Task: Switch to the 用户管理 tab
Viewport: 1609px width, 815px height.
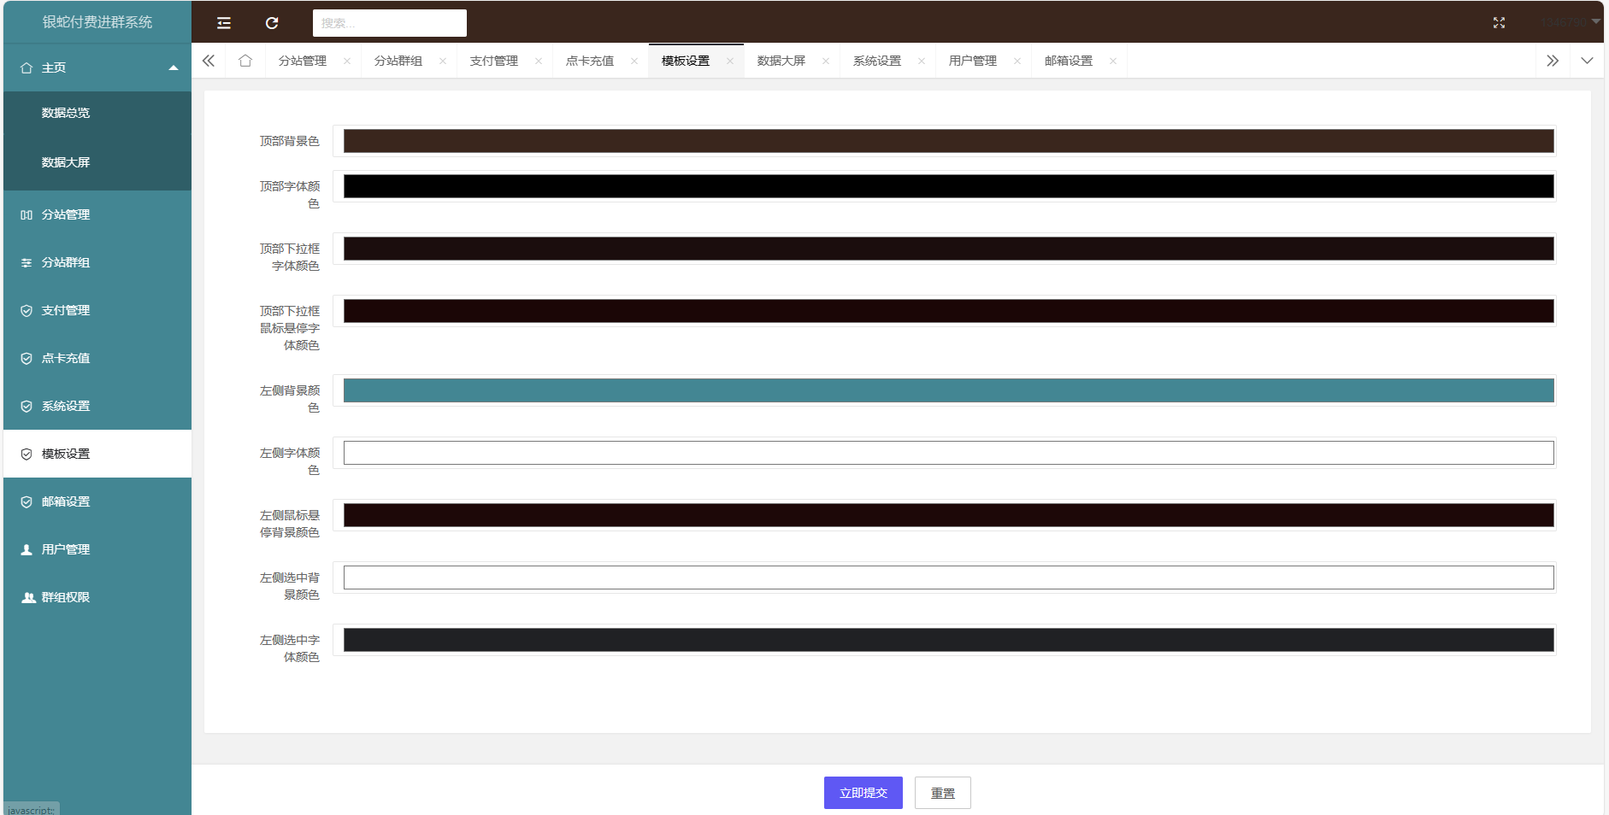Action: click(x=972, y=61)
